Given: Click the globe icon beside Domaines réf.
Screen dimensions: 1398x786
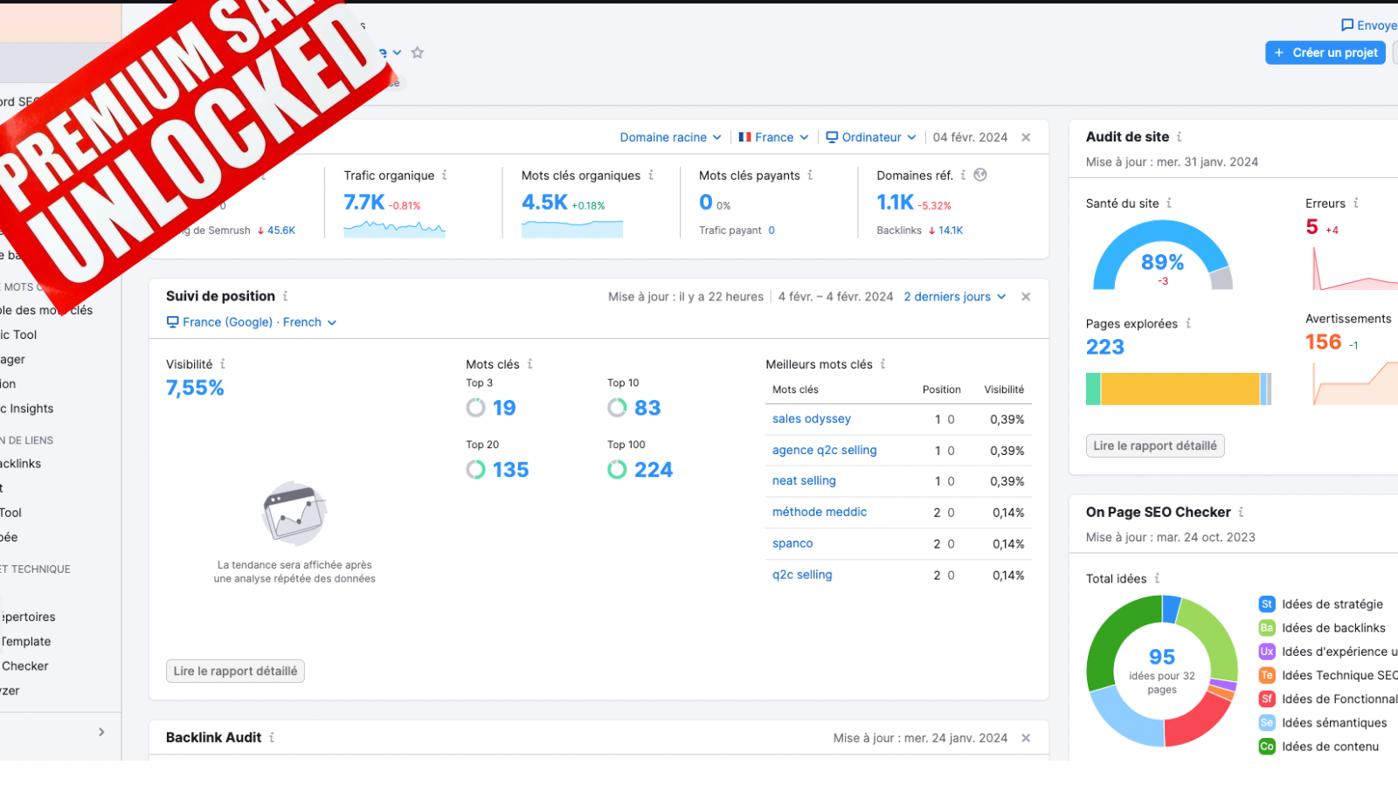Looking at the screenshot, I should click(x=979, y=175).
